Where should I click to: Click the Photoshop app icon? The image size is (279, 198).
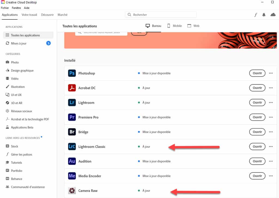click(x=72, y=73)
